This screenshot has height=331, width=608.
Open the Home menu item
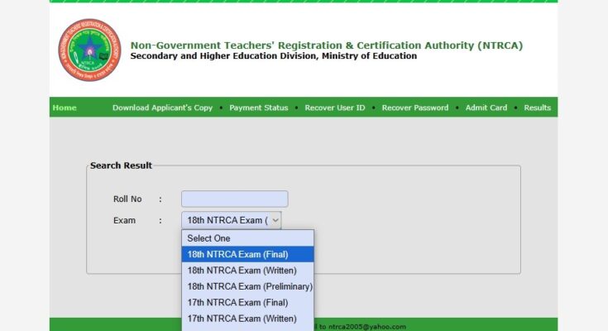click(65, 108)
